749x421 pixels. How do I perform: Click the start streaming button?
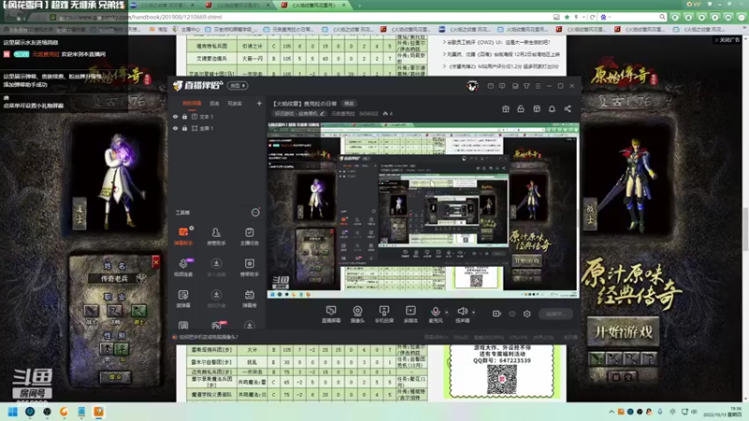555,313
